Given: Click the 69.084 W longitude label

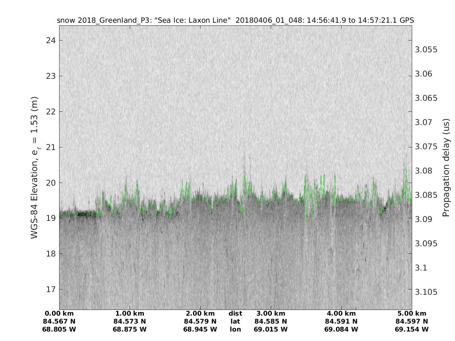Looking at the screenshot, I should pos(341,329).
